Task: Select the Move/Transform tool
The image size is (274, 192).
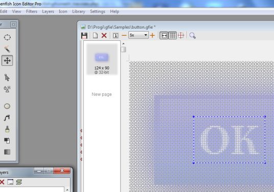Action: point(7,61)
